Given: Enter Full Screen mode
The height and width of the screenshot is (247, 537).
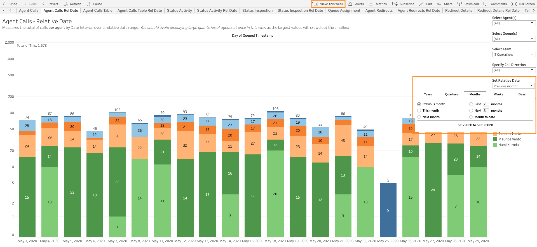Looking at the screenshot, I should click(514, 4).
